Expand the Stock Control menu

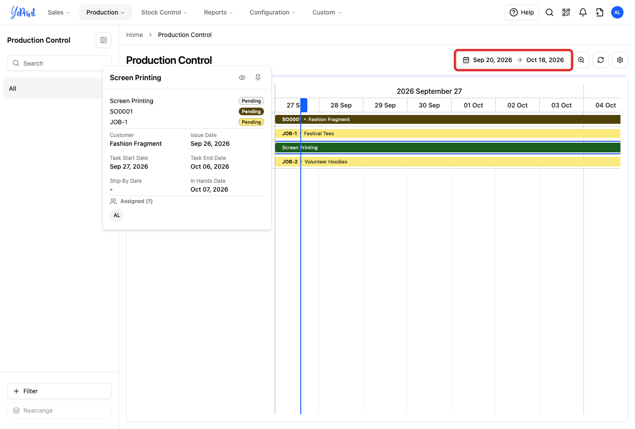[x=164, y=12]
